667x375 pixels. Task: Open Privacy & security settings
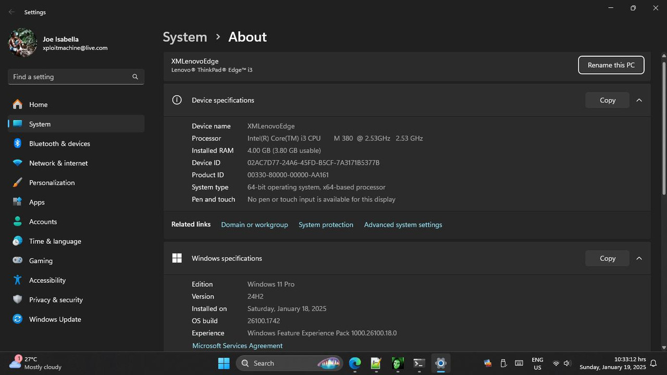tap(56, 299)
